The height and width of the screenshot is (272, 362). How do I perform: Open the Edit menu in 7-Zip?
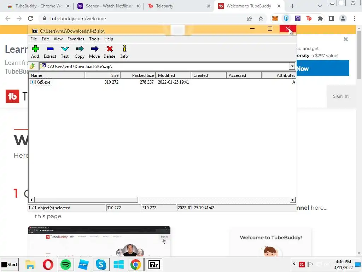click(x=45, y=39)
